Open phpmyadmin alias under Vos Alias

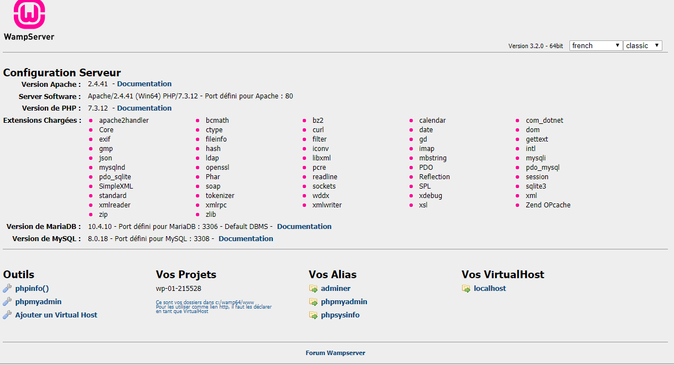(344, 301)
